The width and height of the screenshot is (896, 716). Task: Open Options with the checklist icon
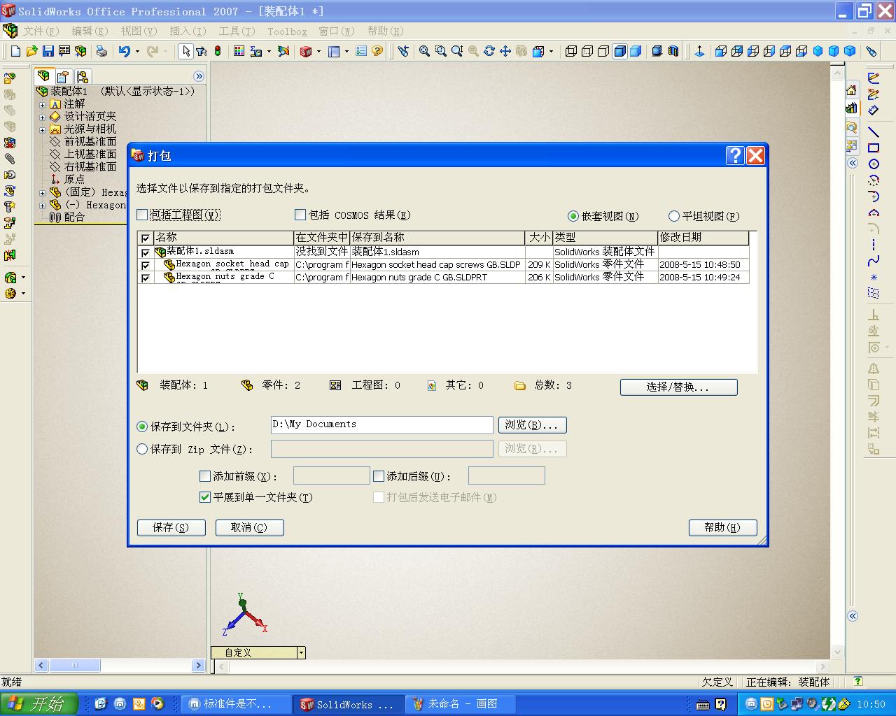click(361, 51)
